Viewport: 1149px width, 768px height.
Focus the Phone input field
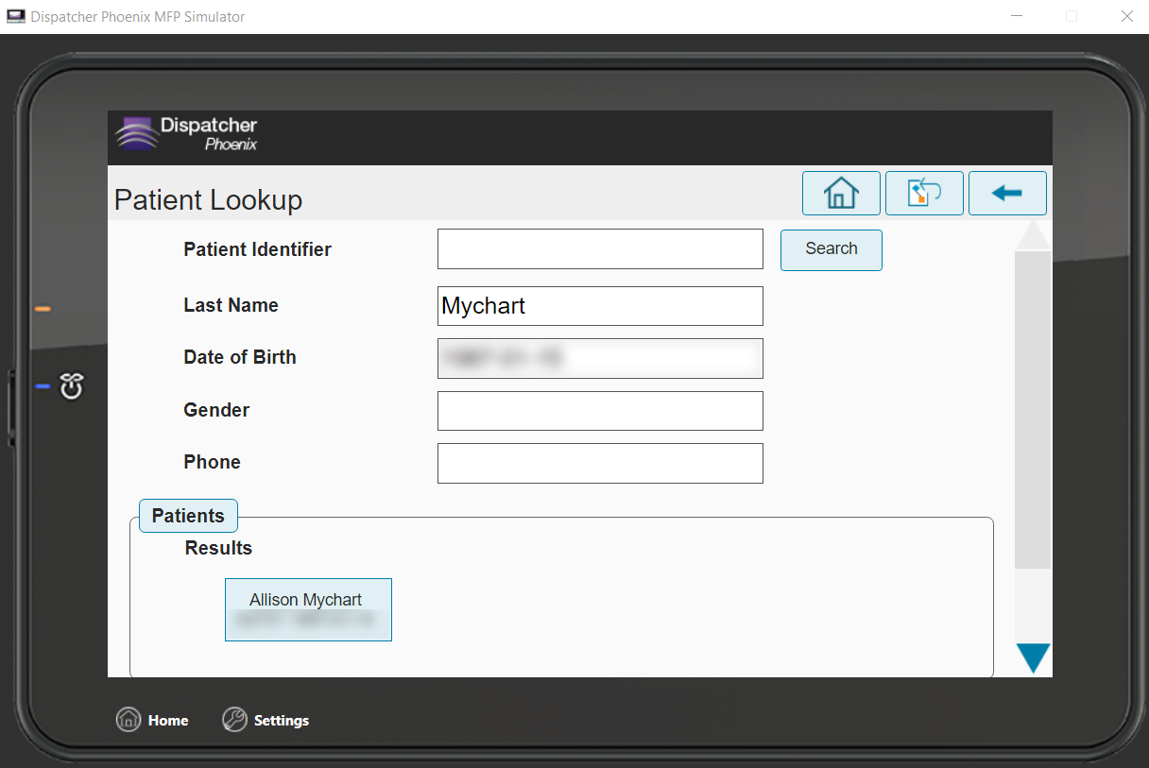click(600, 463)
